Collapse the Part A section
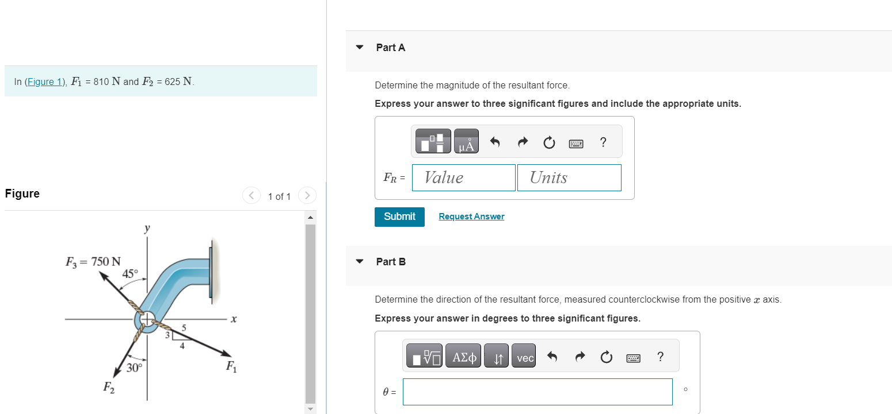Screen dimensions: 892x414 click(x=359, y=47)
